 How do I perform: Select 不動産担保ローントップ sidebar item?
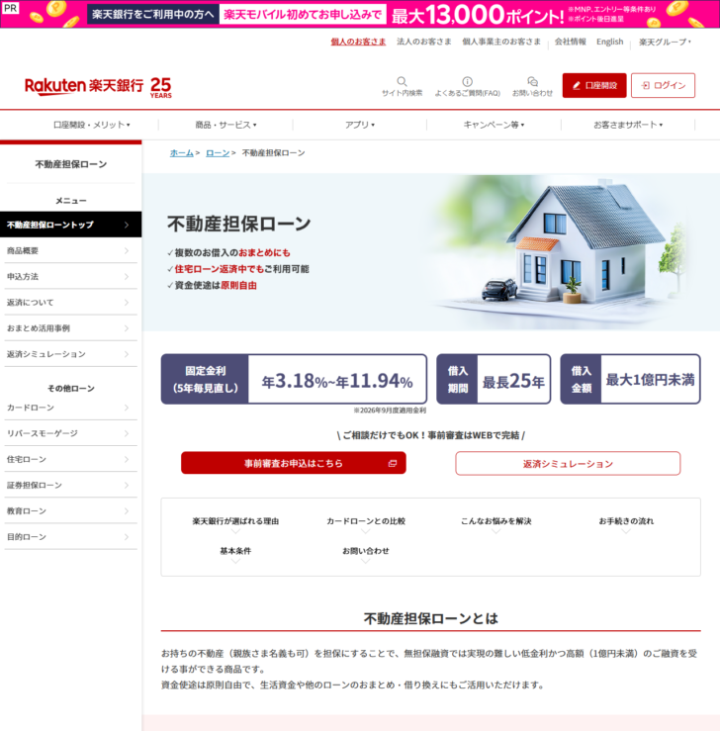coord(71,225)
